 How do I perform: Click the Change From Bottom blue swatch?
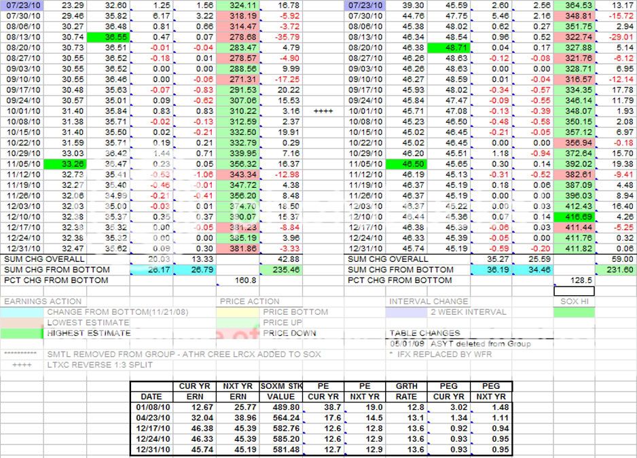tap(22, 312)
